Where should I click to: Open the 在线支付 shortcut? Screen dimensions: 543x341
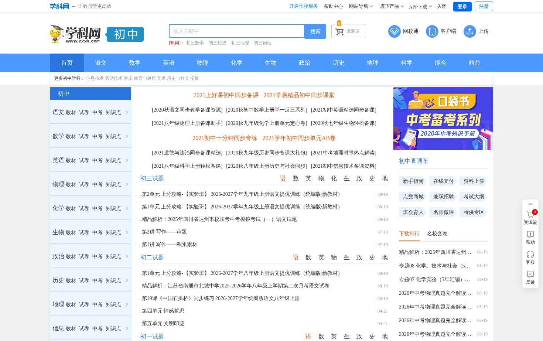(444, 181)
